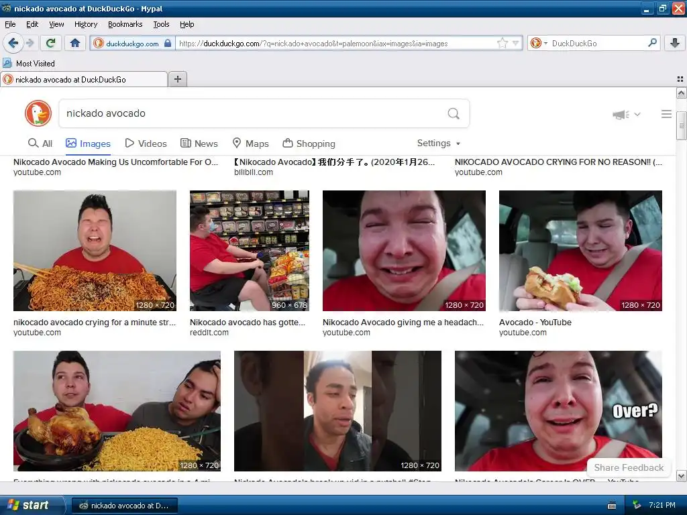Open the Edit menu
This screenshot has height=515, width=687.
(32, 24)
